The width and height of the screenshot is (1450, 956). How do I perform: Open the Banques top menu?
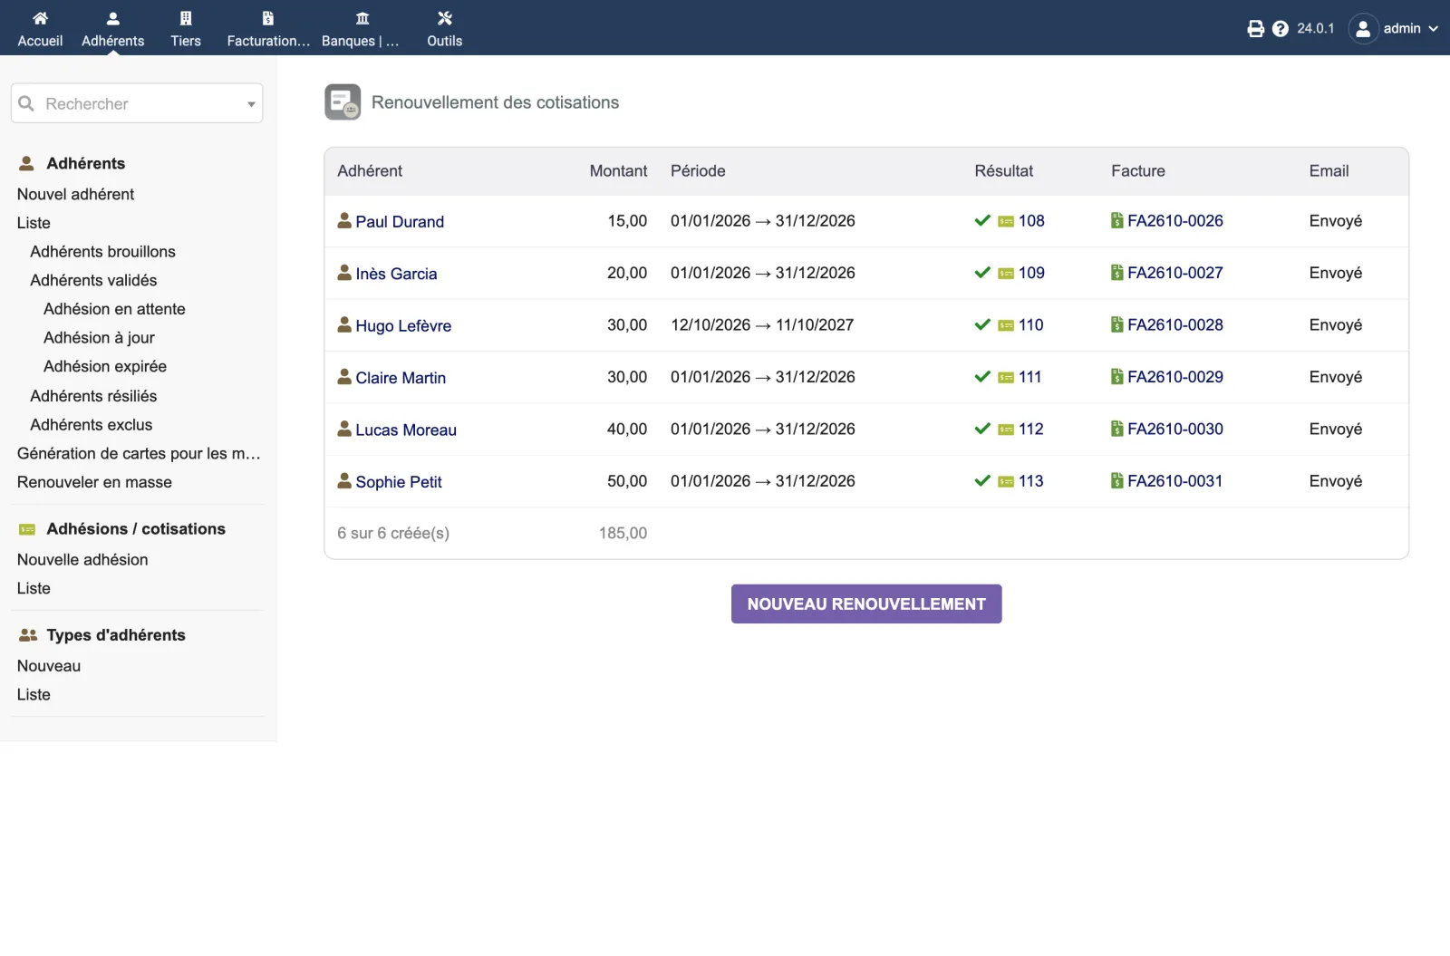click(x=361, y=29)
